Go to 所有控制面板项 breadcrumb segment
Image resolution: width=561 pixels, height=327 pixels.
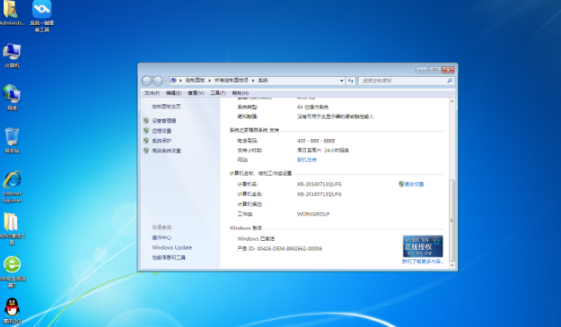[231, 81]
